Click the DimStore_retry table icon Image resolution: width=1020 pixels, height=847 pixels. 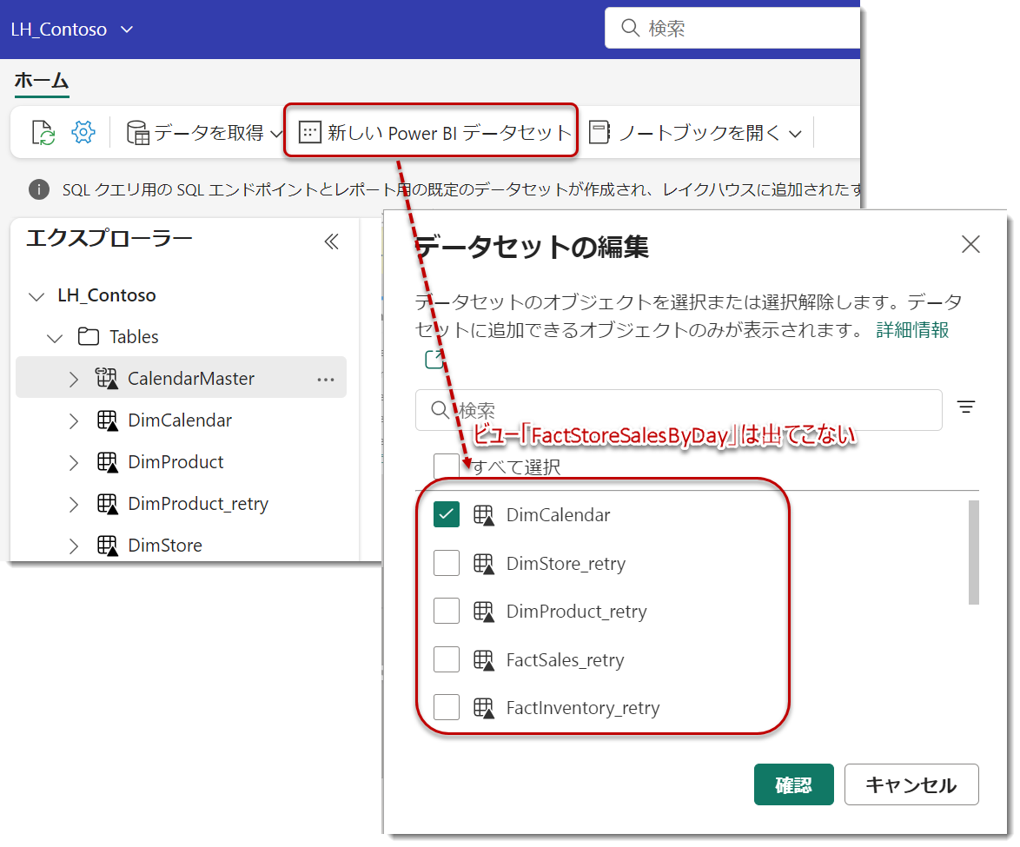click(483, 564)
